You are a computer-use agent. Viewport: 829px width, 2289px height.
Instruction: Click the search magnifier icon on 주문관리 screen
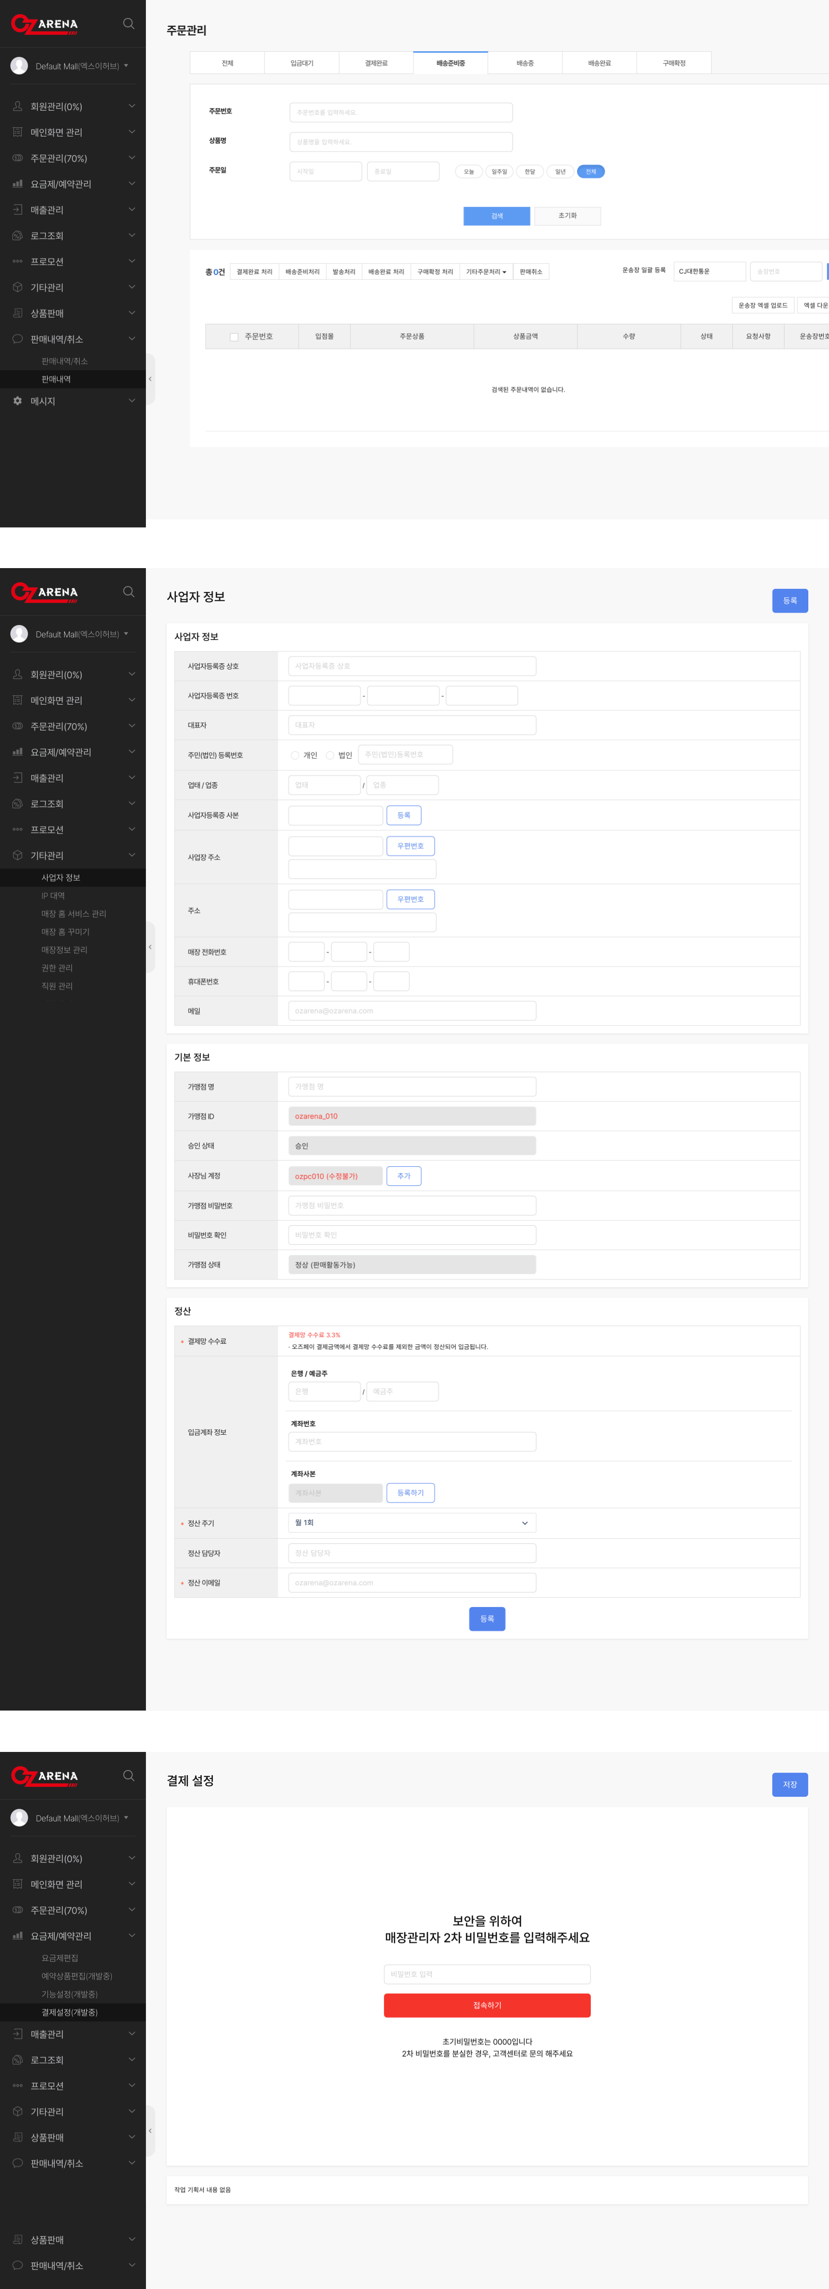coord(129,24)
